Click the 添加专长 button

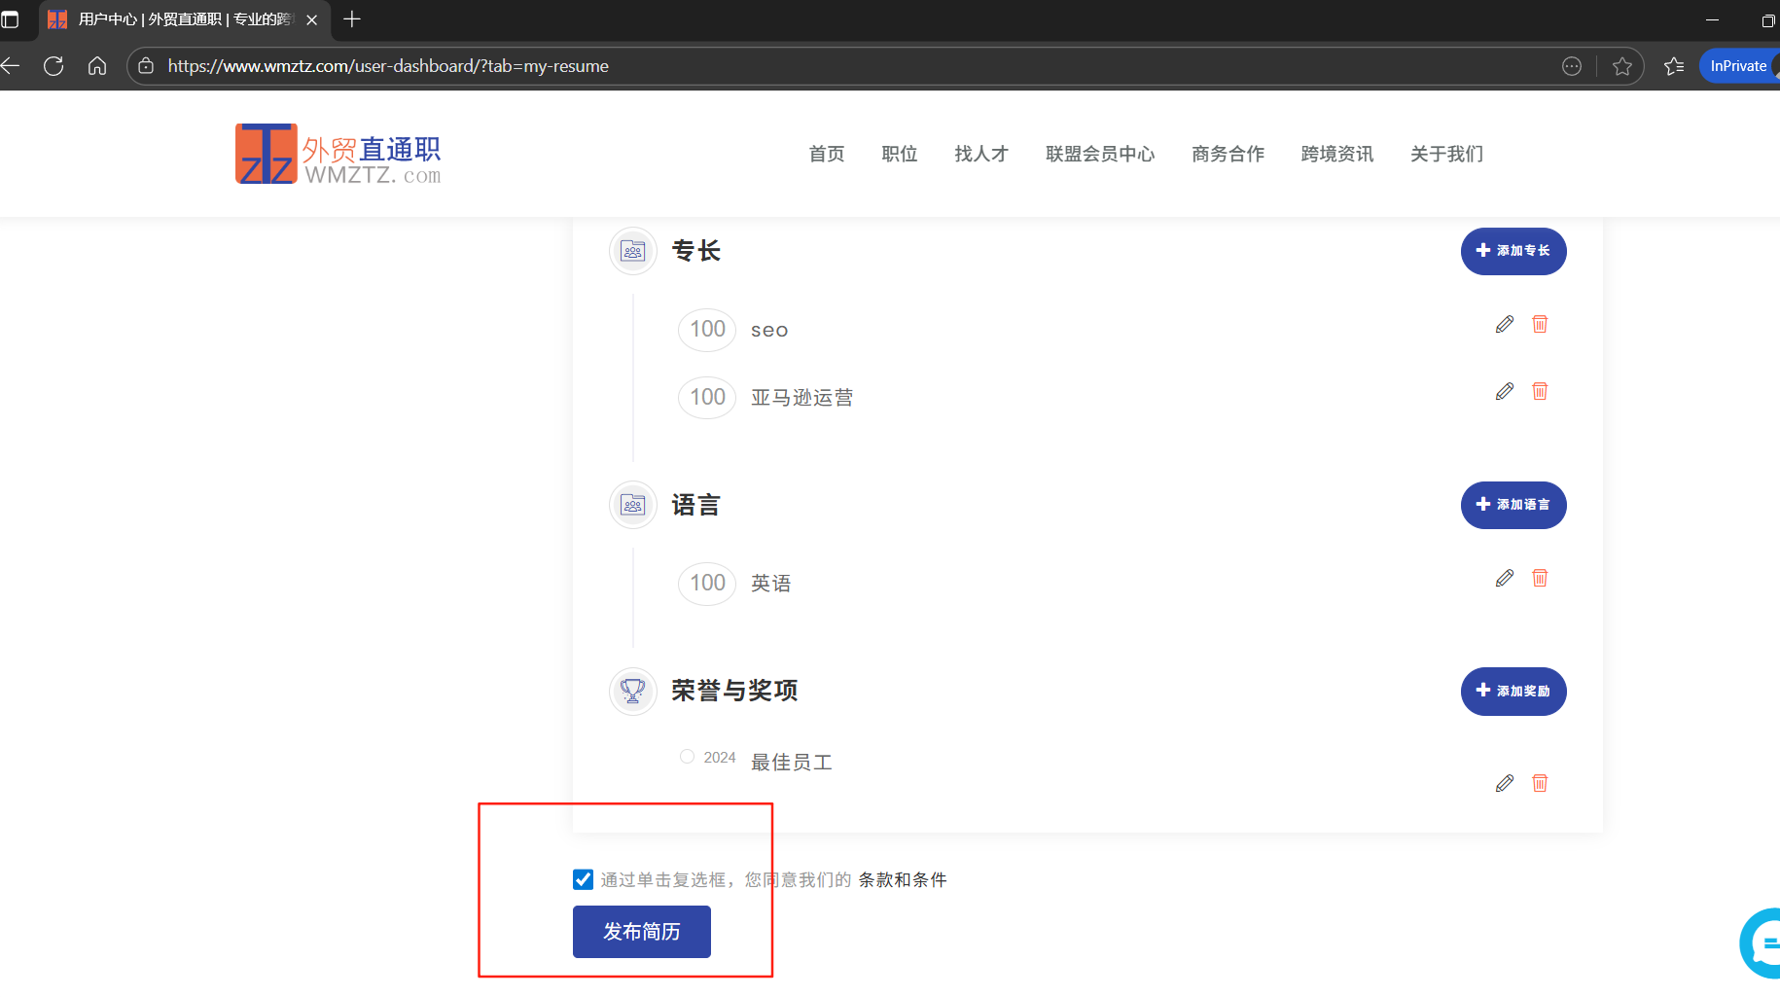pos(1513,251)
